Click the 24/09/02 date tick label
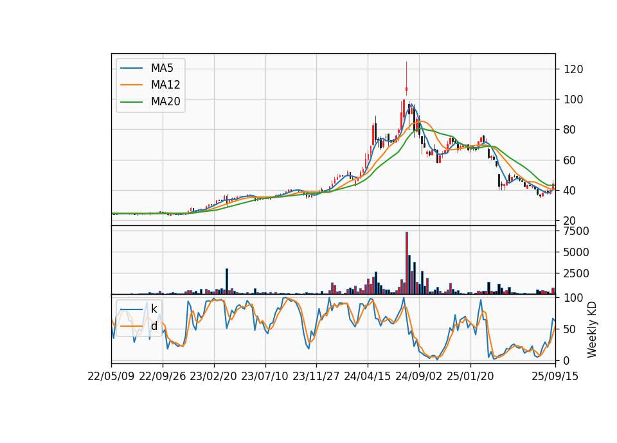Viewport: 617px width, 443px height. tap(418, 377)
